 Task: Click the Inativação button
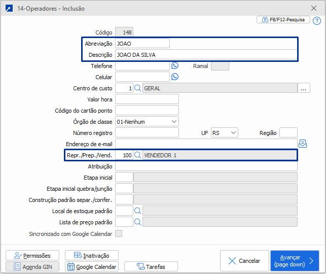pyautogui.click(x=92, y=255)
